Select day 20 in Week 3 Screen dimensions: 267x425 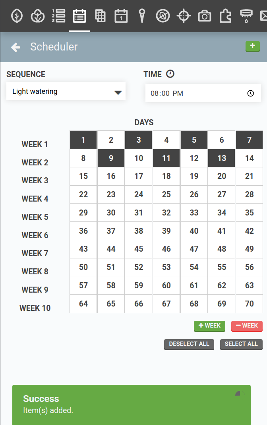tap(221, 176)
